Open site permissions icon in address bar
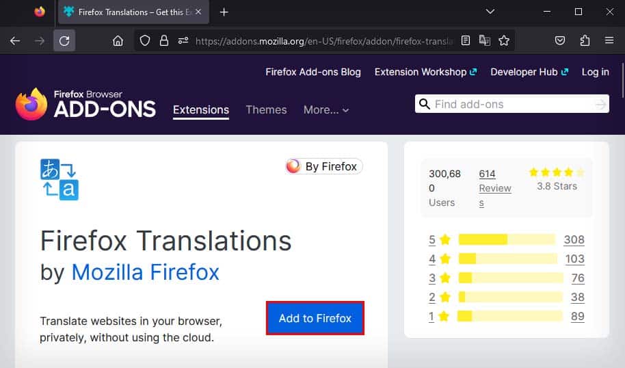625x368 pixels. 183,40
